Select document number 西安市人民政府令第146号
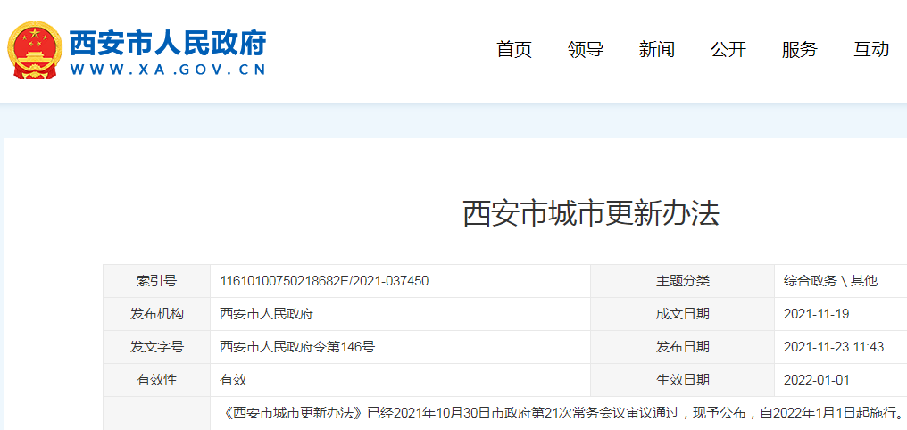Image resolution: width=907 pixels, height=430 pixels. 297,347
